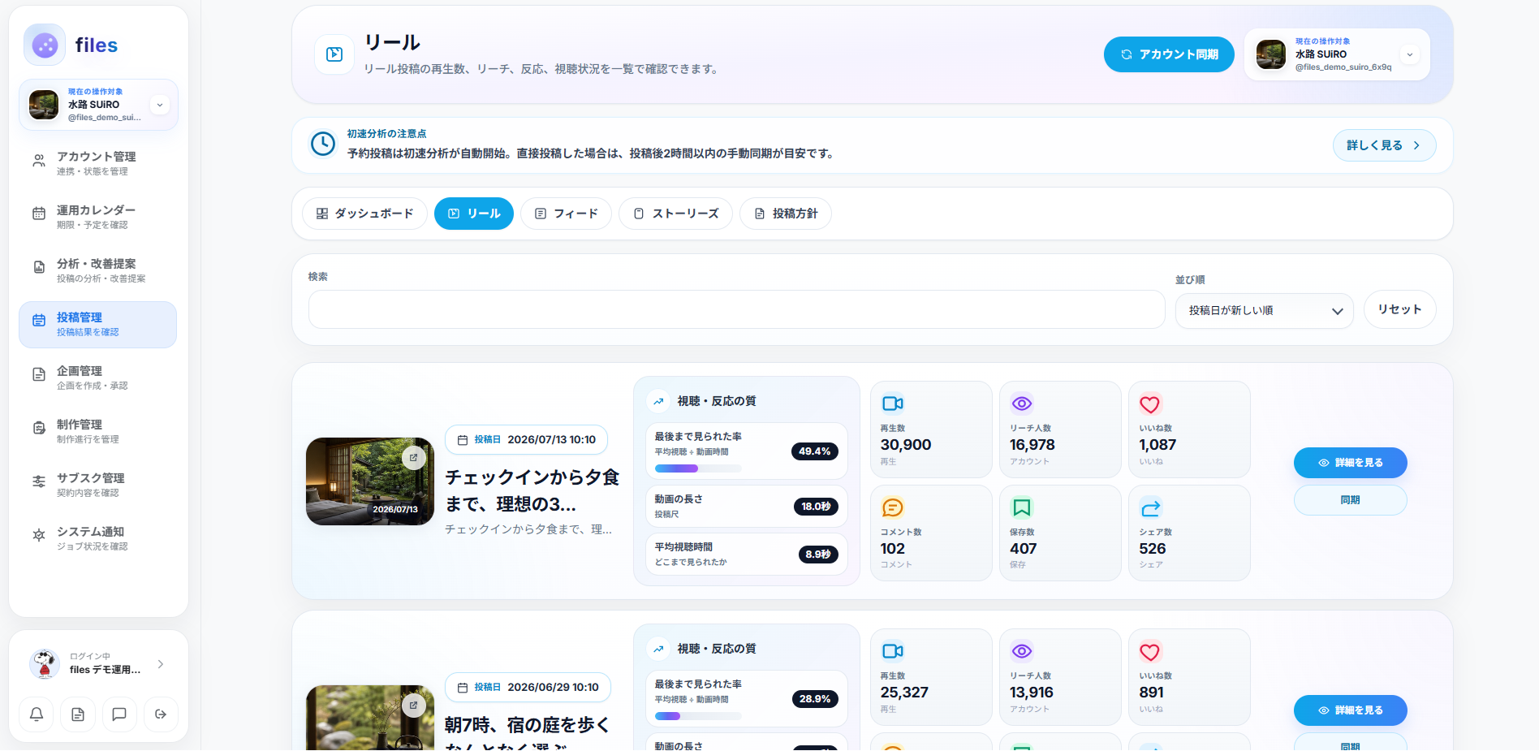This screenshot has height=751, width=1539.
Task: Open 分析・改善提案 in sidebar
Action: [97, 270]
